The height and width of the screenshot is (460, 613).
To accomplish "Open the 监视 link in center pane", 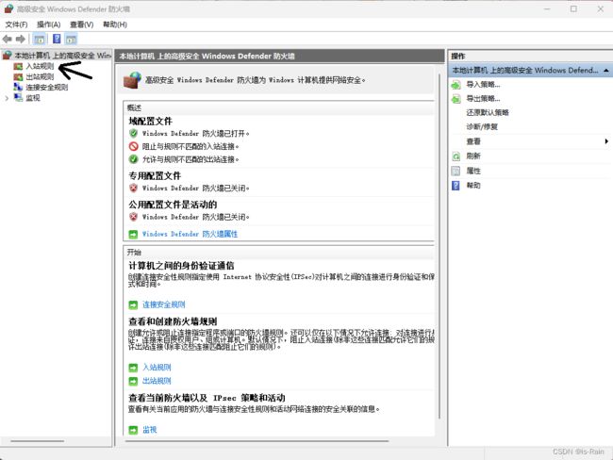I will click(x=150, y=430).
